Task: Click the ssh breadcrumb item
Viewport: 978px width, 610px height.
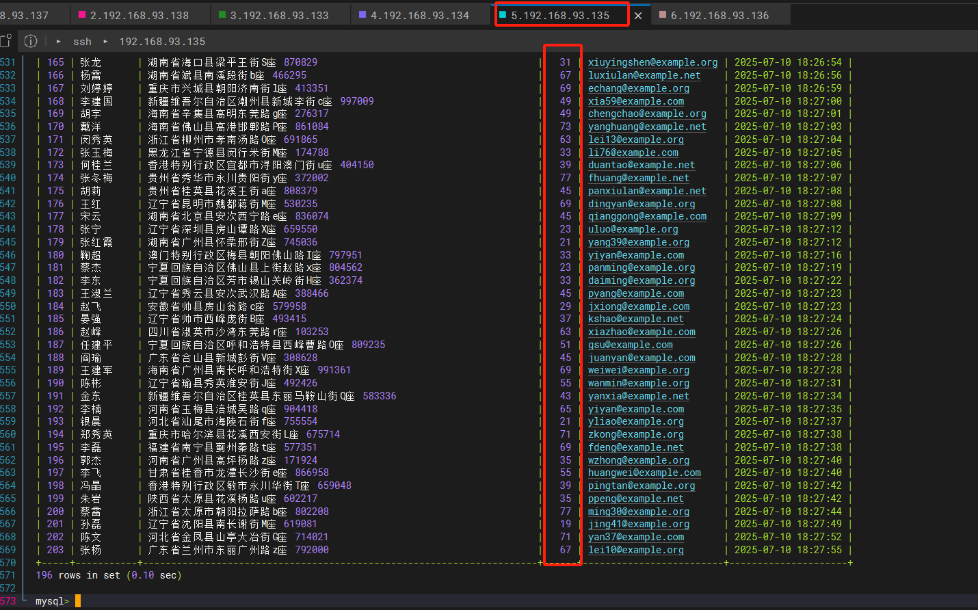Action: coord(82,42)
